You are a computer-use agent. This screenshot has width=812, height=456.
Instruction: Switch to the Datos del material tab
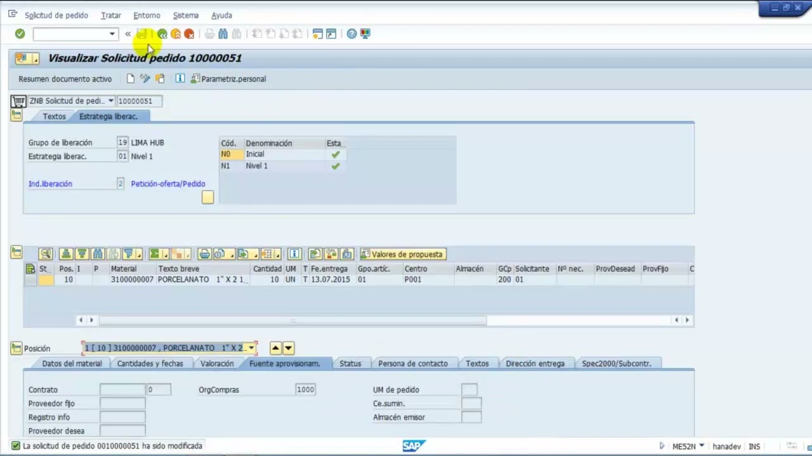pyautogui.click(x=72, y=364)
